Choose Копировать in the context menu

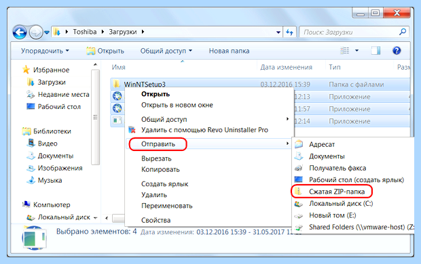point(160,169)
